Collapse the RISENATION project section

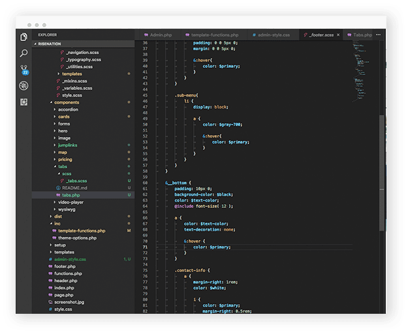(84, 44)
